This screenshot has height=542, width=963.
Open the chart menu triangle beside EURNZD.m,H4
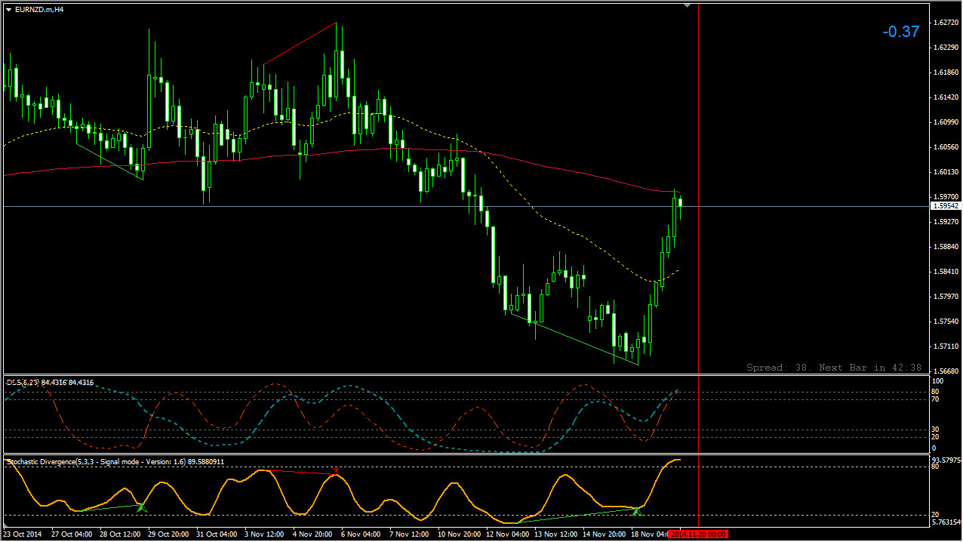(x=8, y=10)
